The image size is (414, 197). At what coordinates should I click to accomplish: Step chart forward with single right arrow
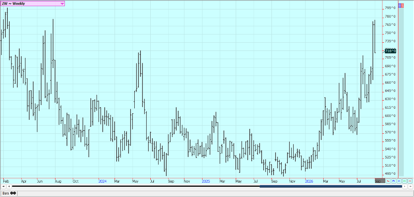(405, 186)
